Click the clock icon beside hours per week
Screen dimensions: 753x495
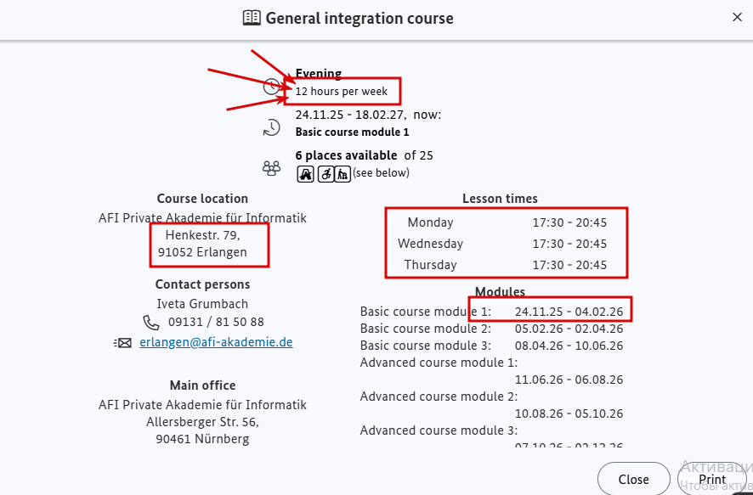[x=271, y=87]
